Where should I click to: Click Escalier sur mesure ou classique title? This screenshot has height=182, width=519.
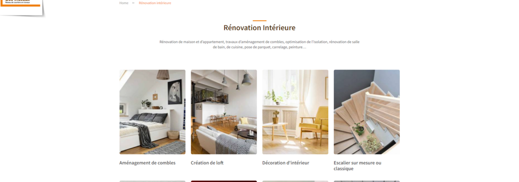357,166
